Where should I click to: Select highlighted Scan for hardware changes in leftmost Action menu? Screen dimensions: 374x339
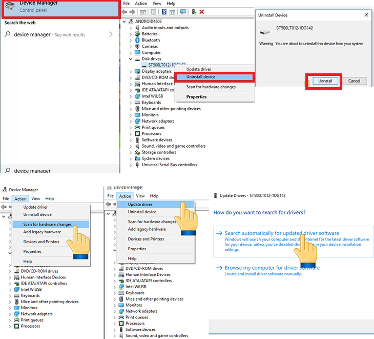pyautogui.click(x=51, y=225)
